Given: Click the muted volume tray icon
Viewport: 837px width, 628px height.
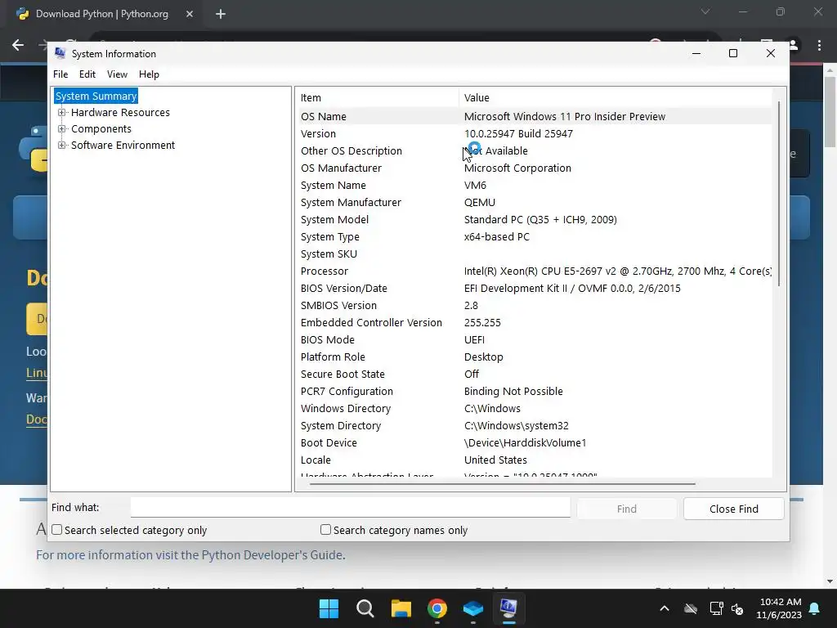Looking at the screenshot, I should click(738, 608).
